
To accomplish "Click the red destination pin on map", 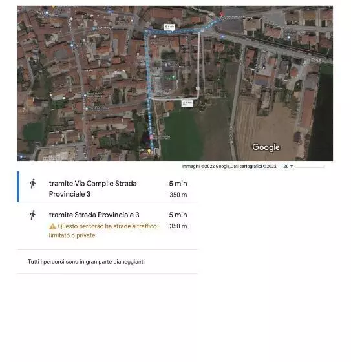I will (222, 14).
